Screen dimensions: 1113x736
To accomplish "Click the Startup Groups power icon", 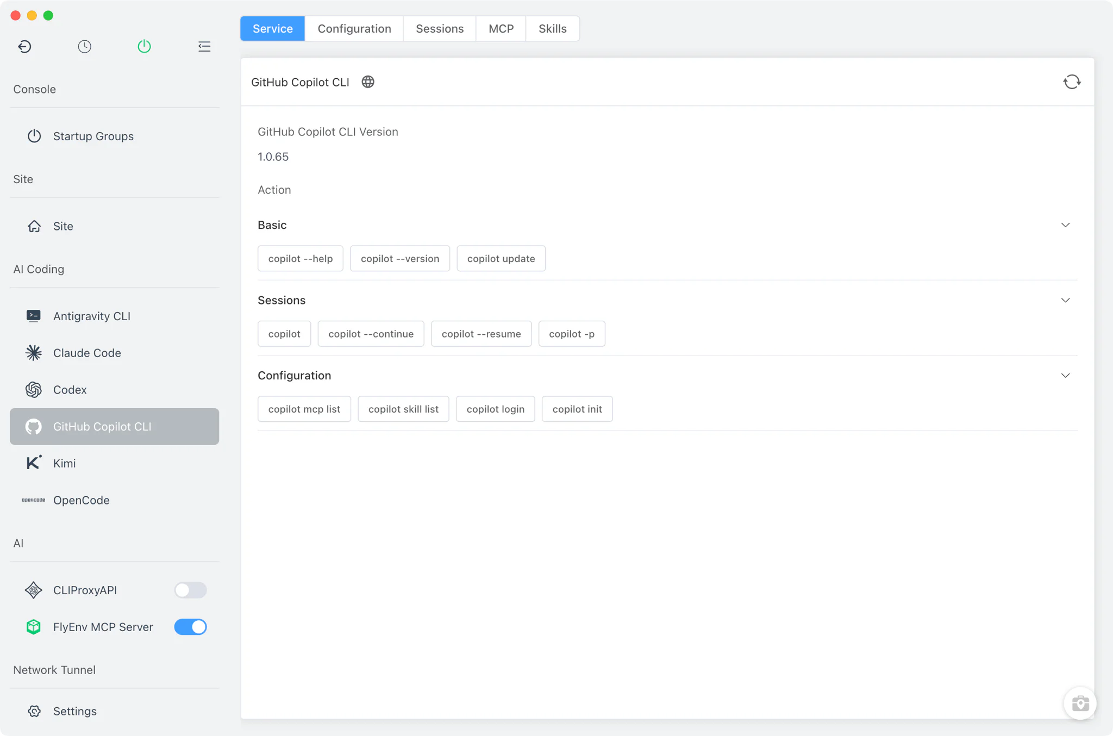I will [x=34, y=136].
